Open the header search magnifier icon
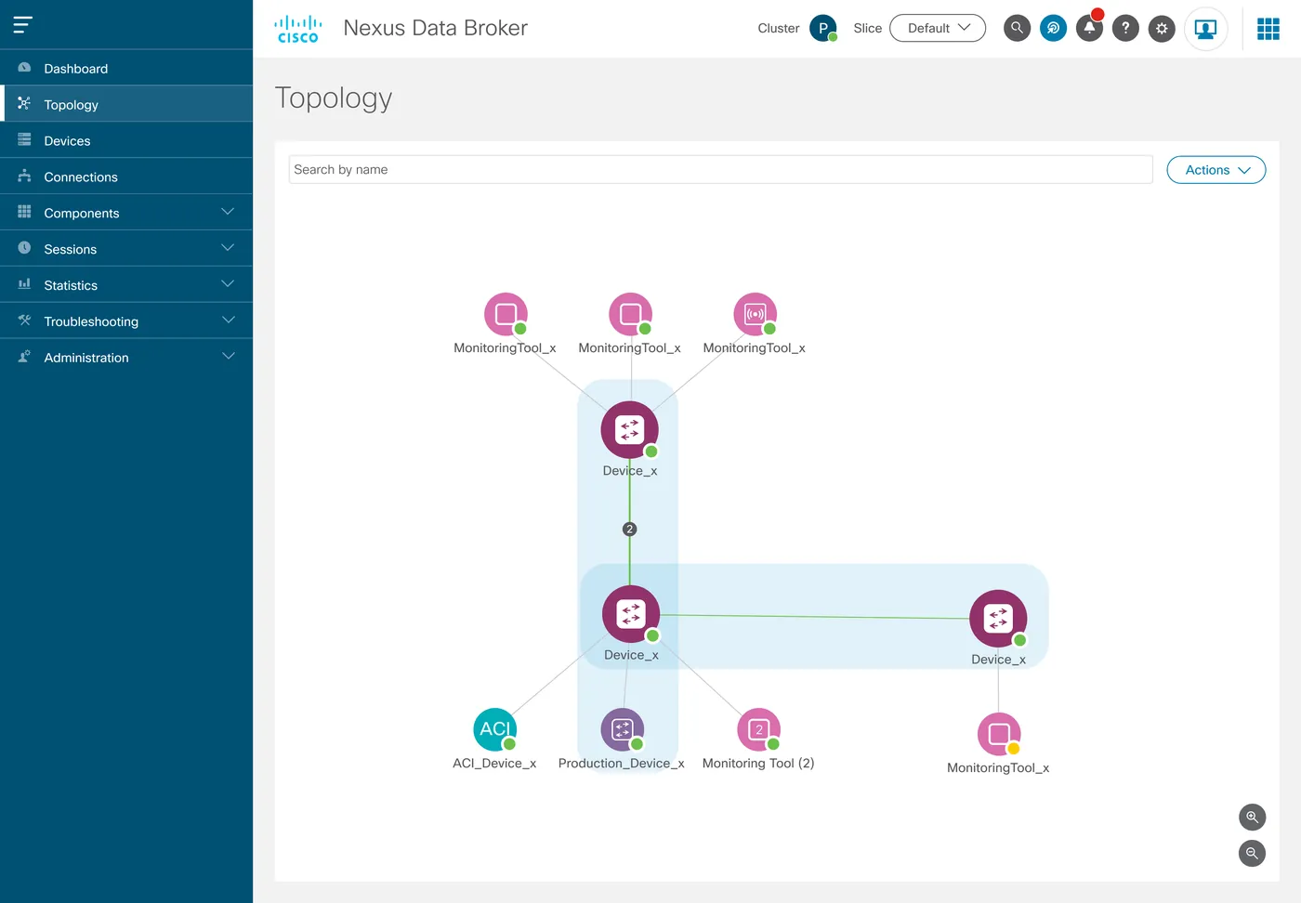1301x903 pixels. (x=1017, y=28)
